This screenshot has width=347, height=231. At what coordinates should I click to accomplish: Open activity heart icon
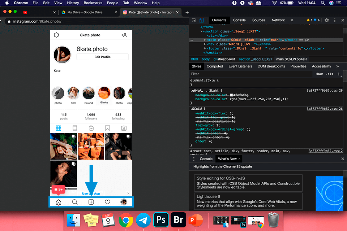pos(107,202)
